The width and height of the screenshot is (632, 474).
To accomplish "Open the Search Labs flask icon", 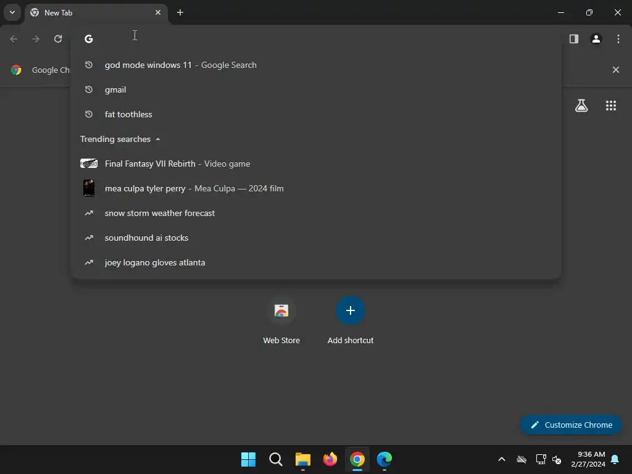I will tap(581, 106).
